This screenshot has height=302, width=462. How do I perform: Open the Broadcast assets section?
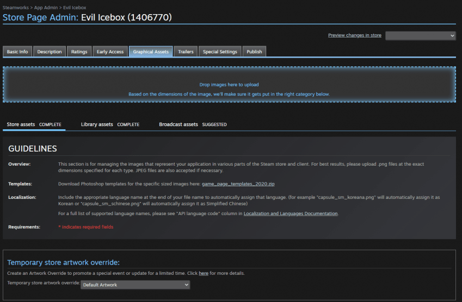[x=193, y=124]
